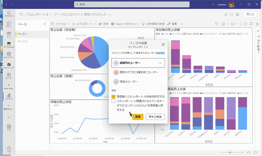Click 編集 in the report toolbar
This screenshot has height=156, width=262.
point(172,24)
